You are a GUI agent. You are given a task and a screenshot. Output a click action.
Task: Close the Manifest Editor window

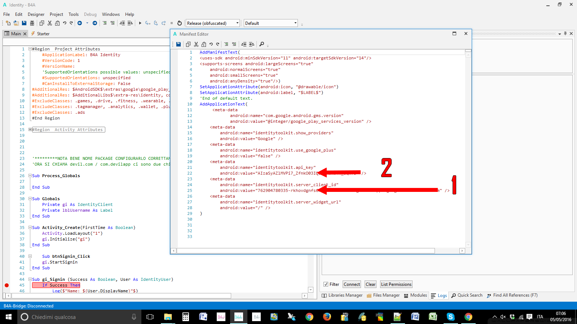pos(466,33)
